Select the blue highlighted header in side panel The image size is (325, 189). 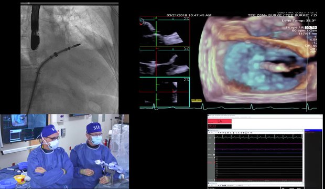(313, 130)
